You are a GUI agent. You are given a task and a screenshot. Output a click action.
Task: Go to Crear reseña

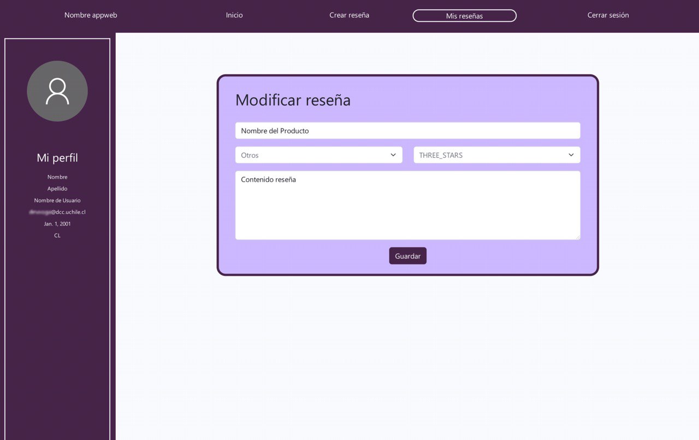(349, 15)
